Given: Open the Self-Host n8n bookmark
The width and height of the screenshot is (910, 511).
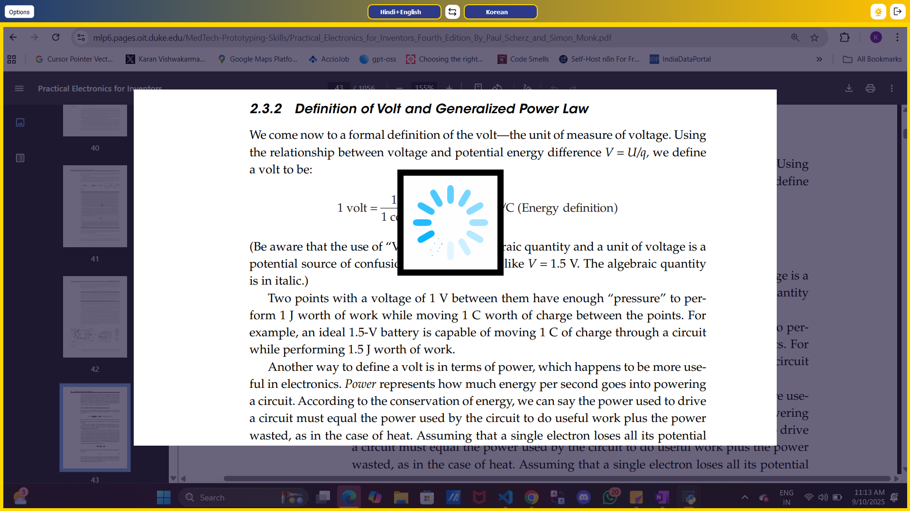Looking at the screenshot, I should (x=599, y=59).
